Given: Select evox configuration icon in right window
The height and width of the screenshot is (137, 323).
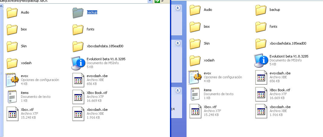Looking at the screenshot, I should (195, 77).
